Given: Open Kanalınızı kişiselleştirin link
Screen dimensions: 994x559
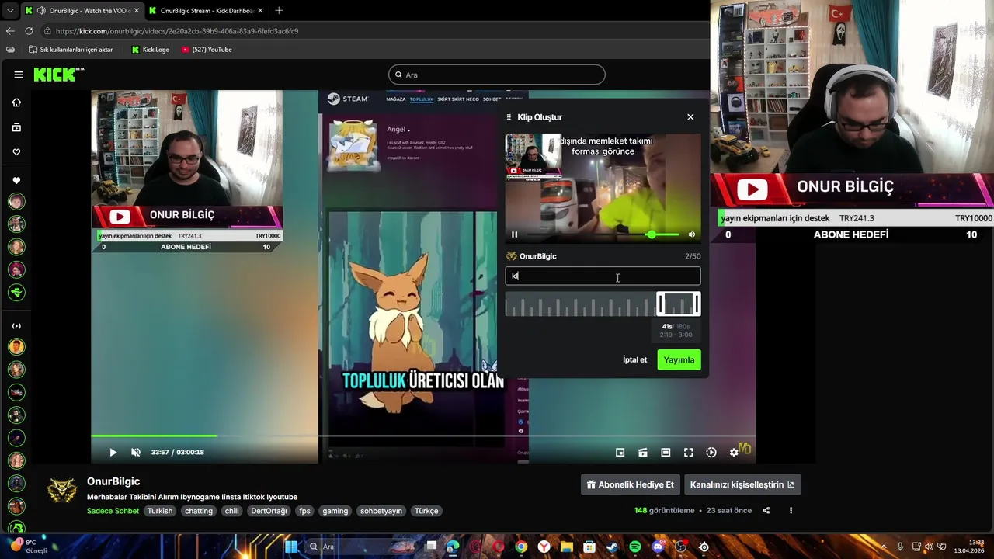Looking at the screenshot, I should point(742,484).
